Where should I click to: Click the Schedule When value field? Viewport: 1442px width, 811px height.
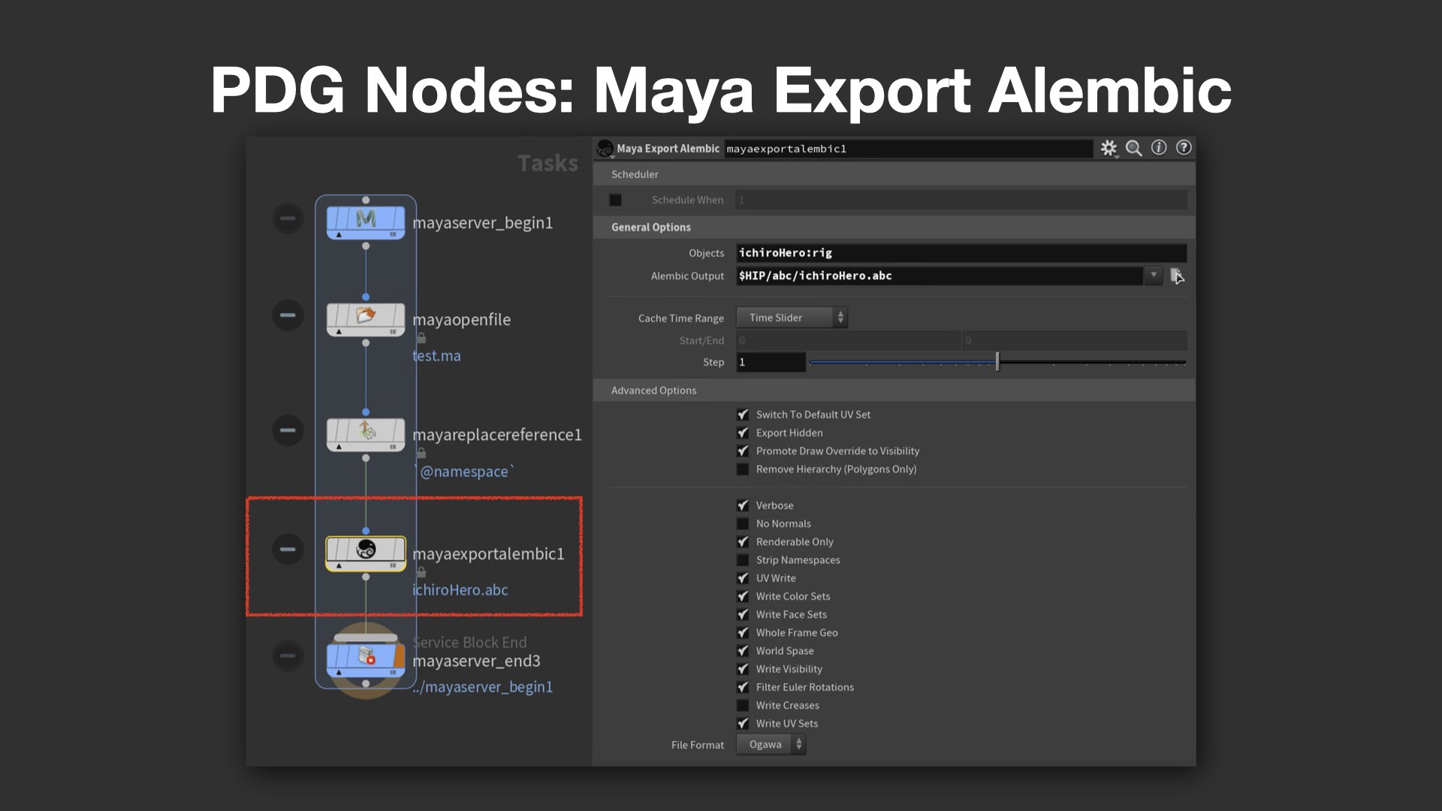961,200
